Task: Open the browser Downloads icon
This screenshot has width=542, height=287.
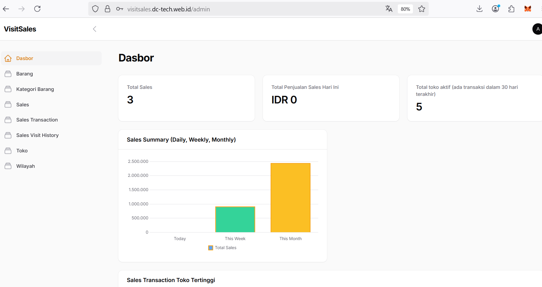Action: pos(479,9)
